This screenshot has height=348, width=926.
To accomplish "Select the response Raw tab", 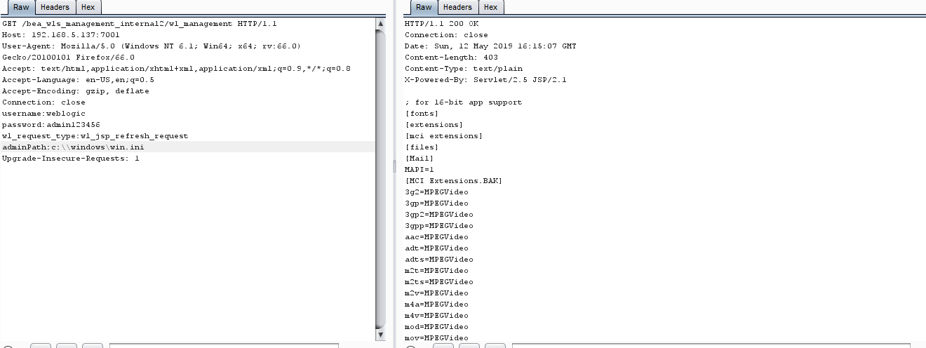I will coord(423,7).
